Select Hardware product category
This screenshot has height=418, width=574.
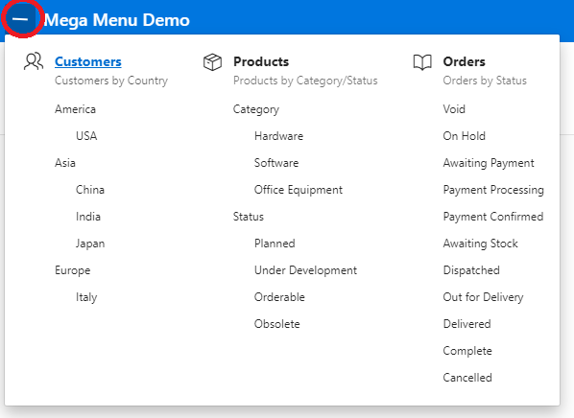pos(278,136)
